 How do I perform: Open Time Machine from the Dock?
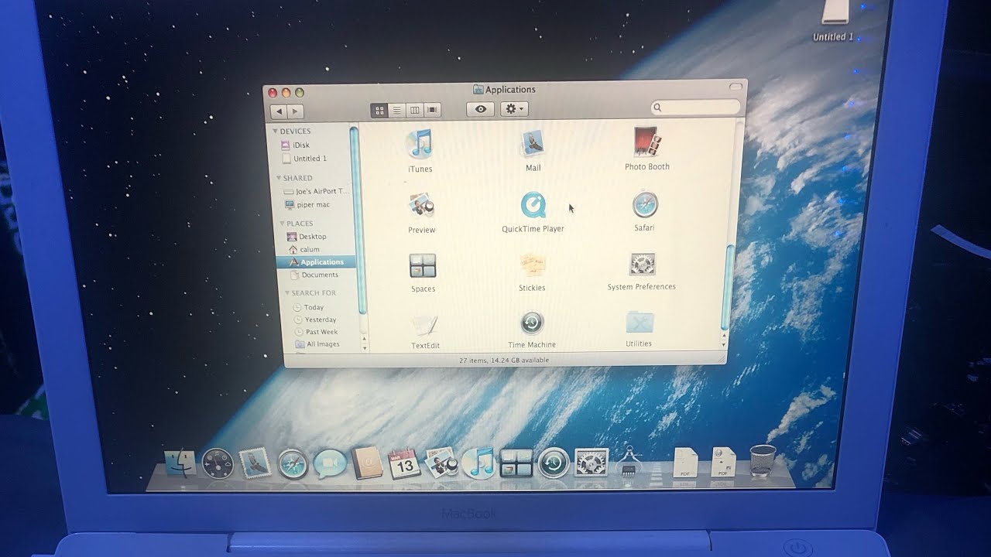coord(554,463)
